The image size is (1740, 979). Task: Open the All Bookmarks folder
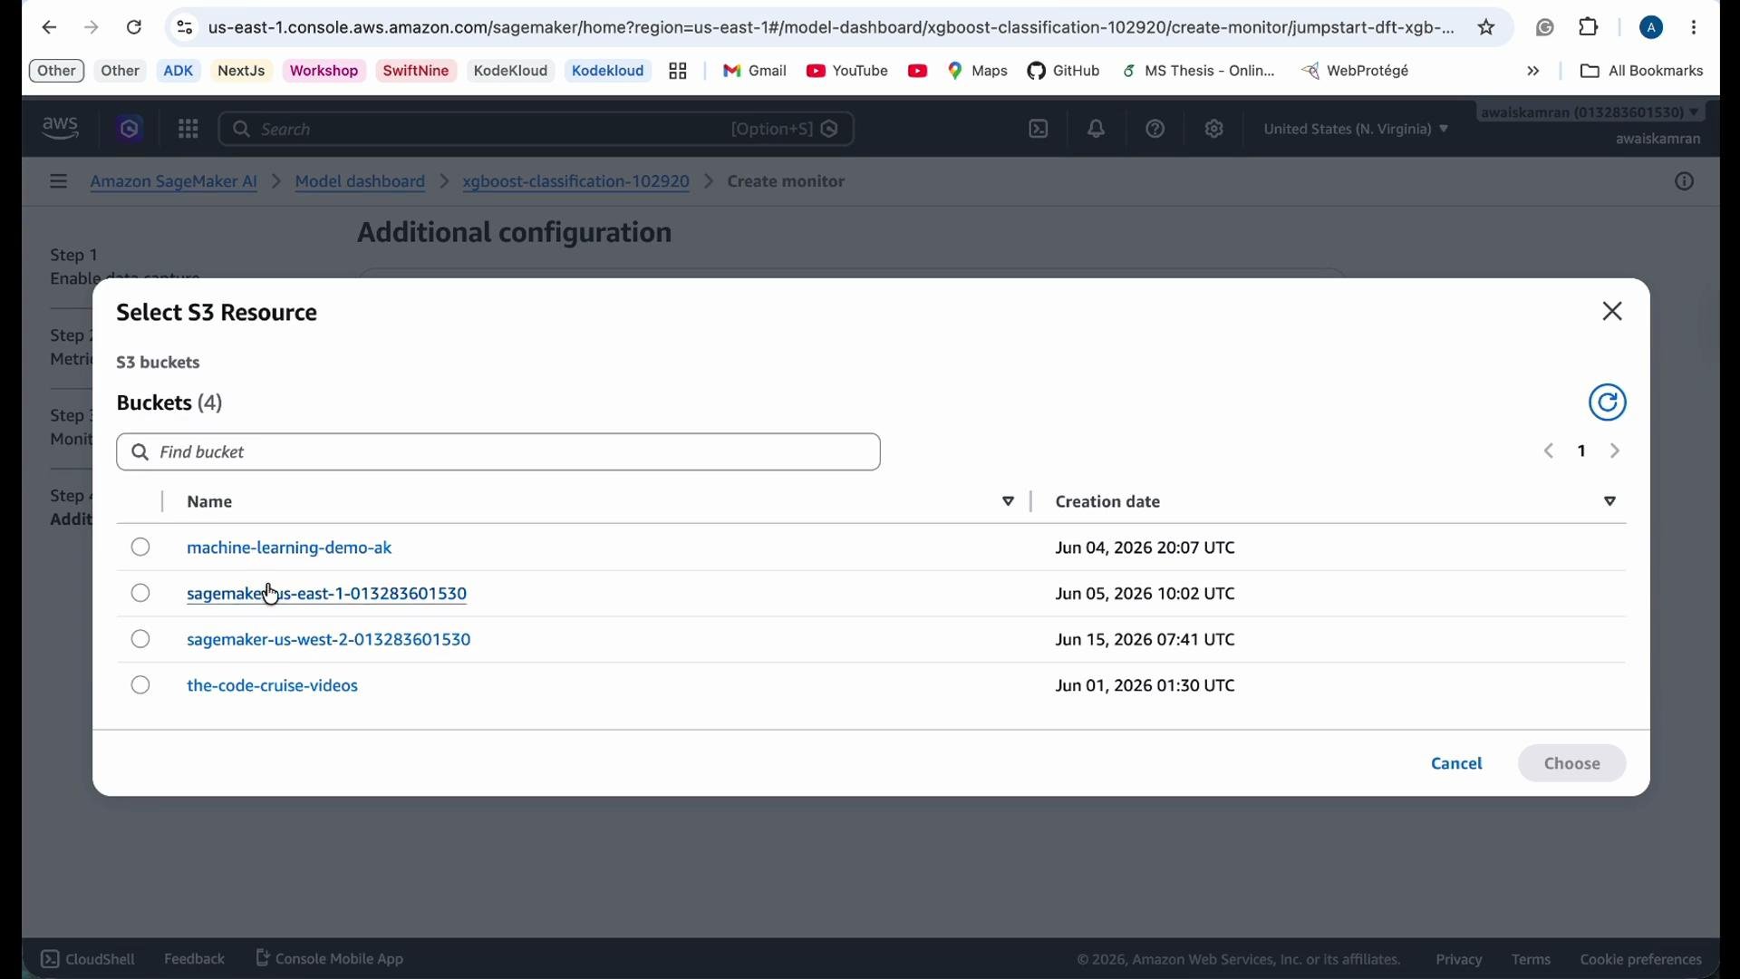[1641, 72]
